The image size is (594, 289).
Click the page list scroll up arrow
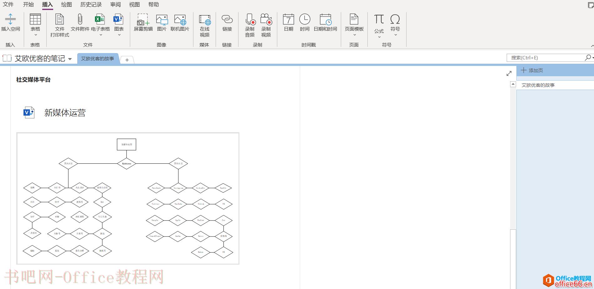[x=513, y=84]
